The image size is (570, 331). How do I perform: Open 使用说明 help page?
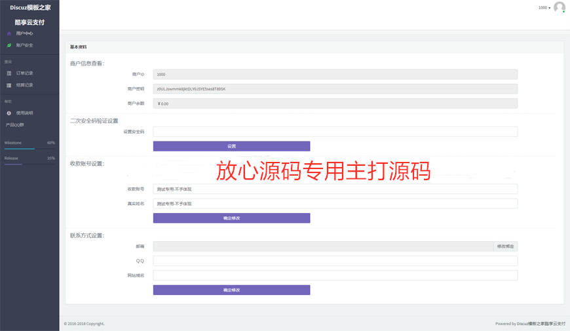24,113
